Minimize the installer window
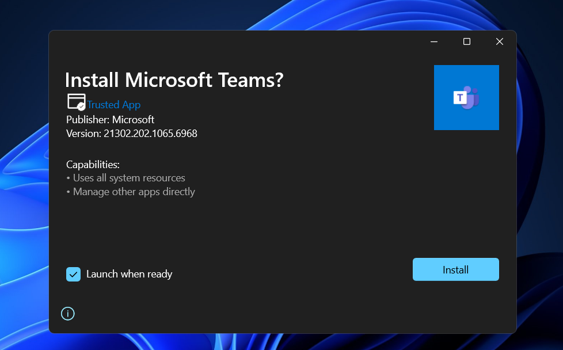Screen dimensions: 563x350 tap(434, 41)
